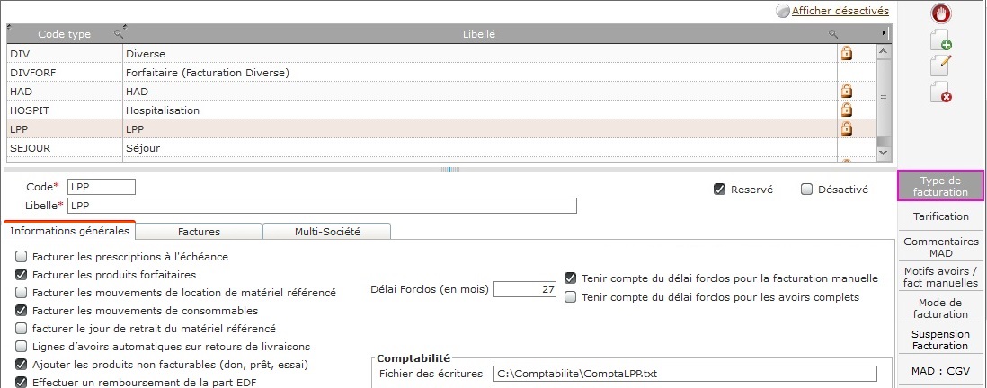
Task: Click the Délai Forclos months field
Action: [x=525, y=289]
